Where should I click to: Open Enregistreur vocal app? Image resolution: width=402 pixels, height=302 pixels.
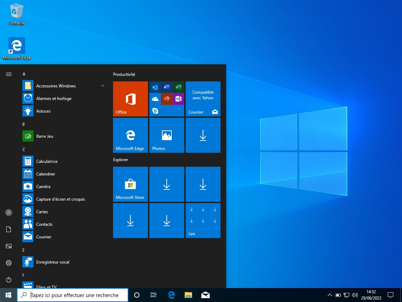52,262
